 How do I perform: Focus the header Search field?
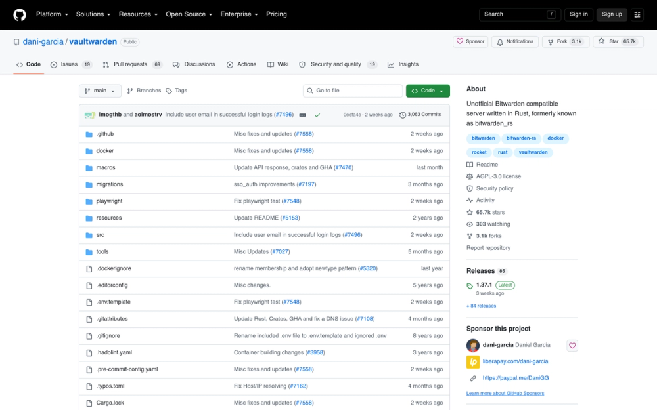[520, 14]
